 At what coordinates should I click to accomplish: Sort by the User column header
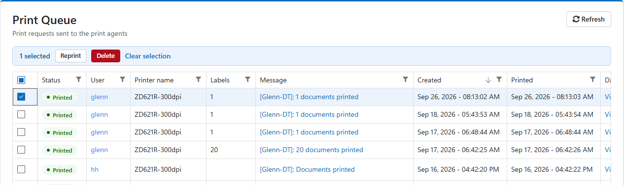(x=98, y=80)
